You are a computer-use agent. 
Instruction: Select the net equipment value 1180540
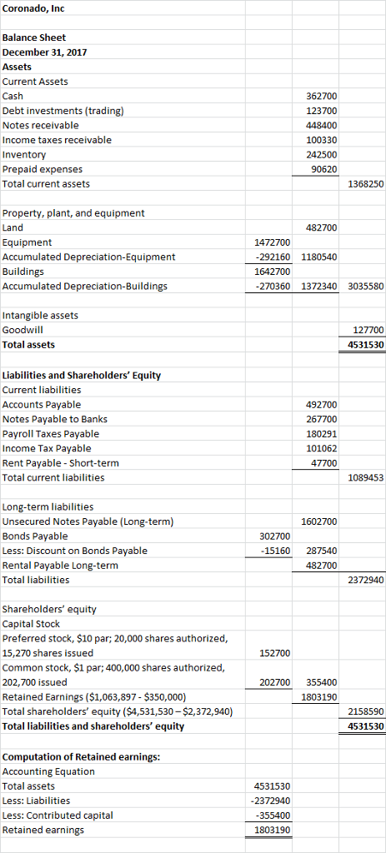tap(318, 257)
